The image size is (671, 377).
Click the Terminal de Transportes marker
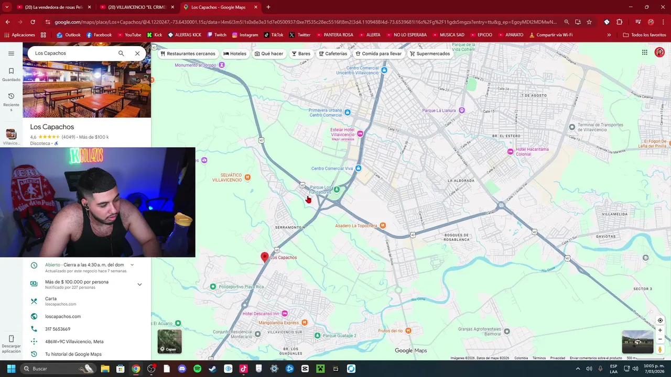[572, 127]
